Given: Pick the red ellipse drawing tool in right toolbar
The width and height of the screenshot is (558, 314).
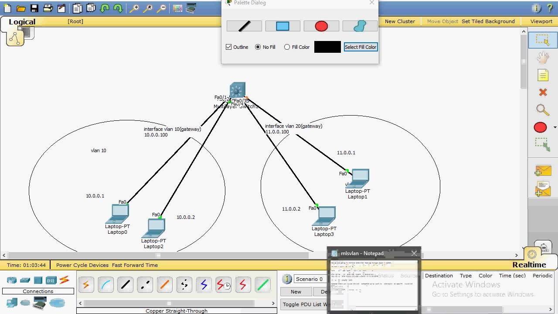Looking at the screenshot, I should click(540, 127).
